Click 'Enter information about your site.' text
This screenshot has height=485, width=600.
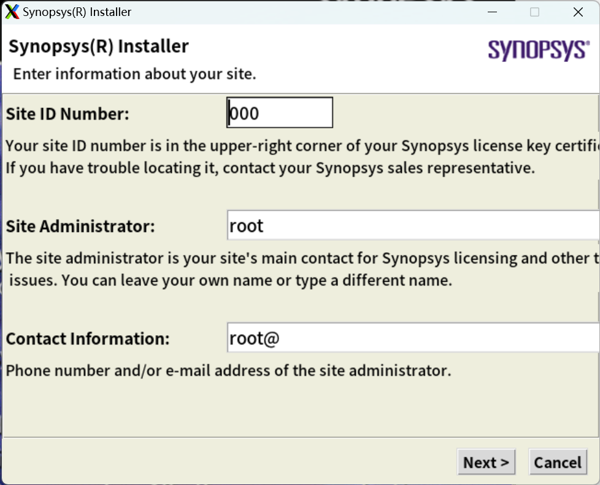[135, 74]
